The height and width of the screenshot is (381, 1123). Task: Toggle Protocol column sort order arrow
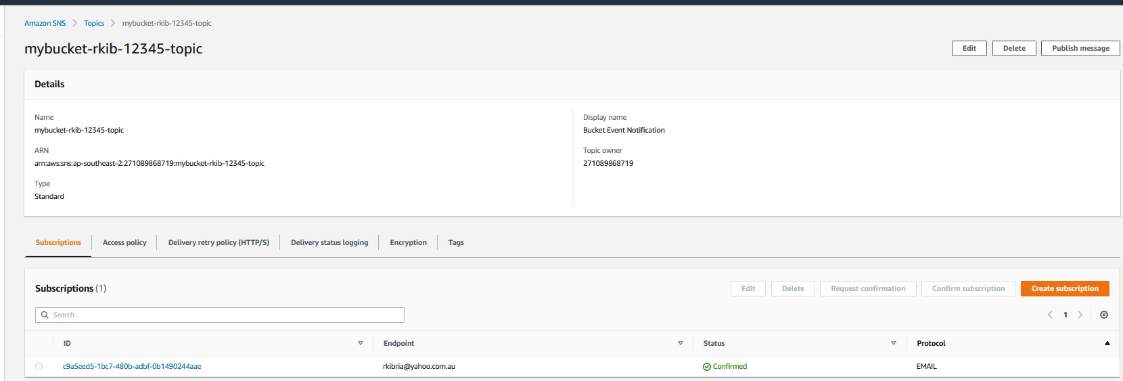pos(1107,344)
